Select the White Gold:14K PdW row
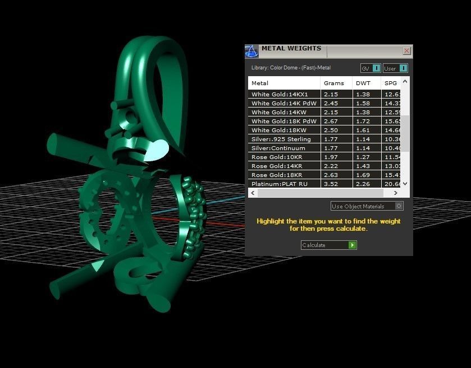Image resolution: width=471 pixels, height=368 pixels. click(324, 103)
